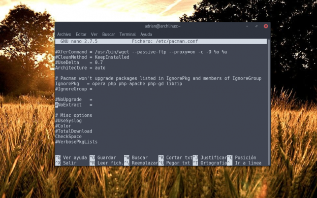The height and width of the screenshot is (198, 317).
Task: Minimize the terminal window
Action: [247, 26]
